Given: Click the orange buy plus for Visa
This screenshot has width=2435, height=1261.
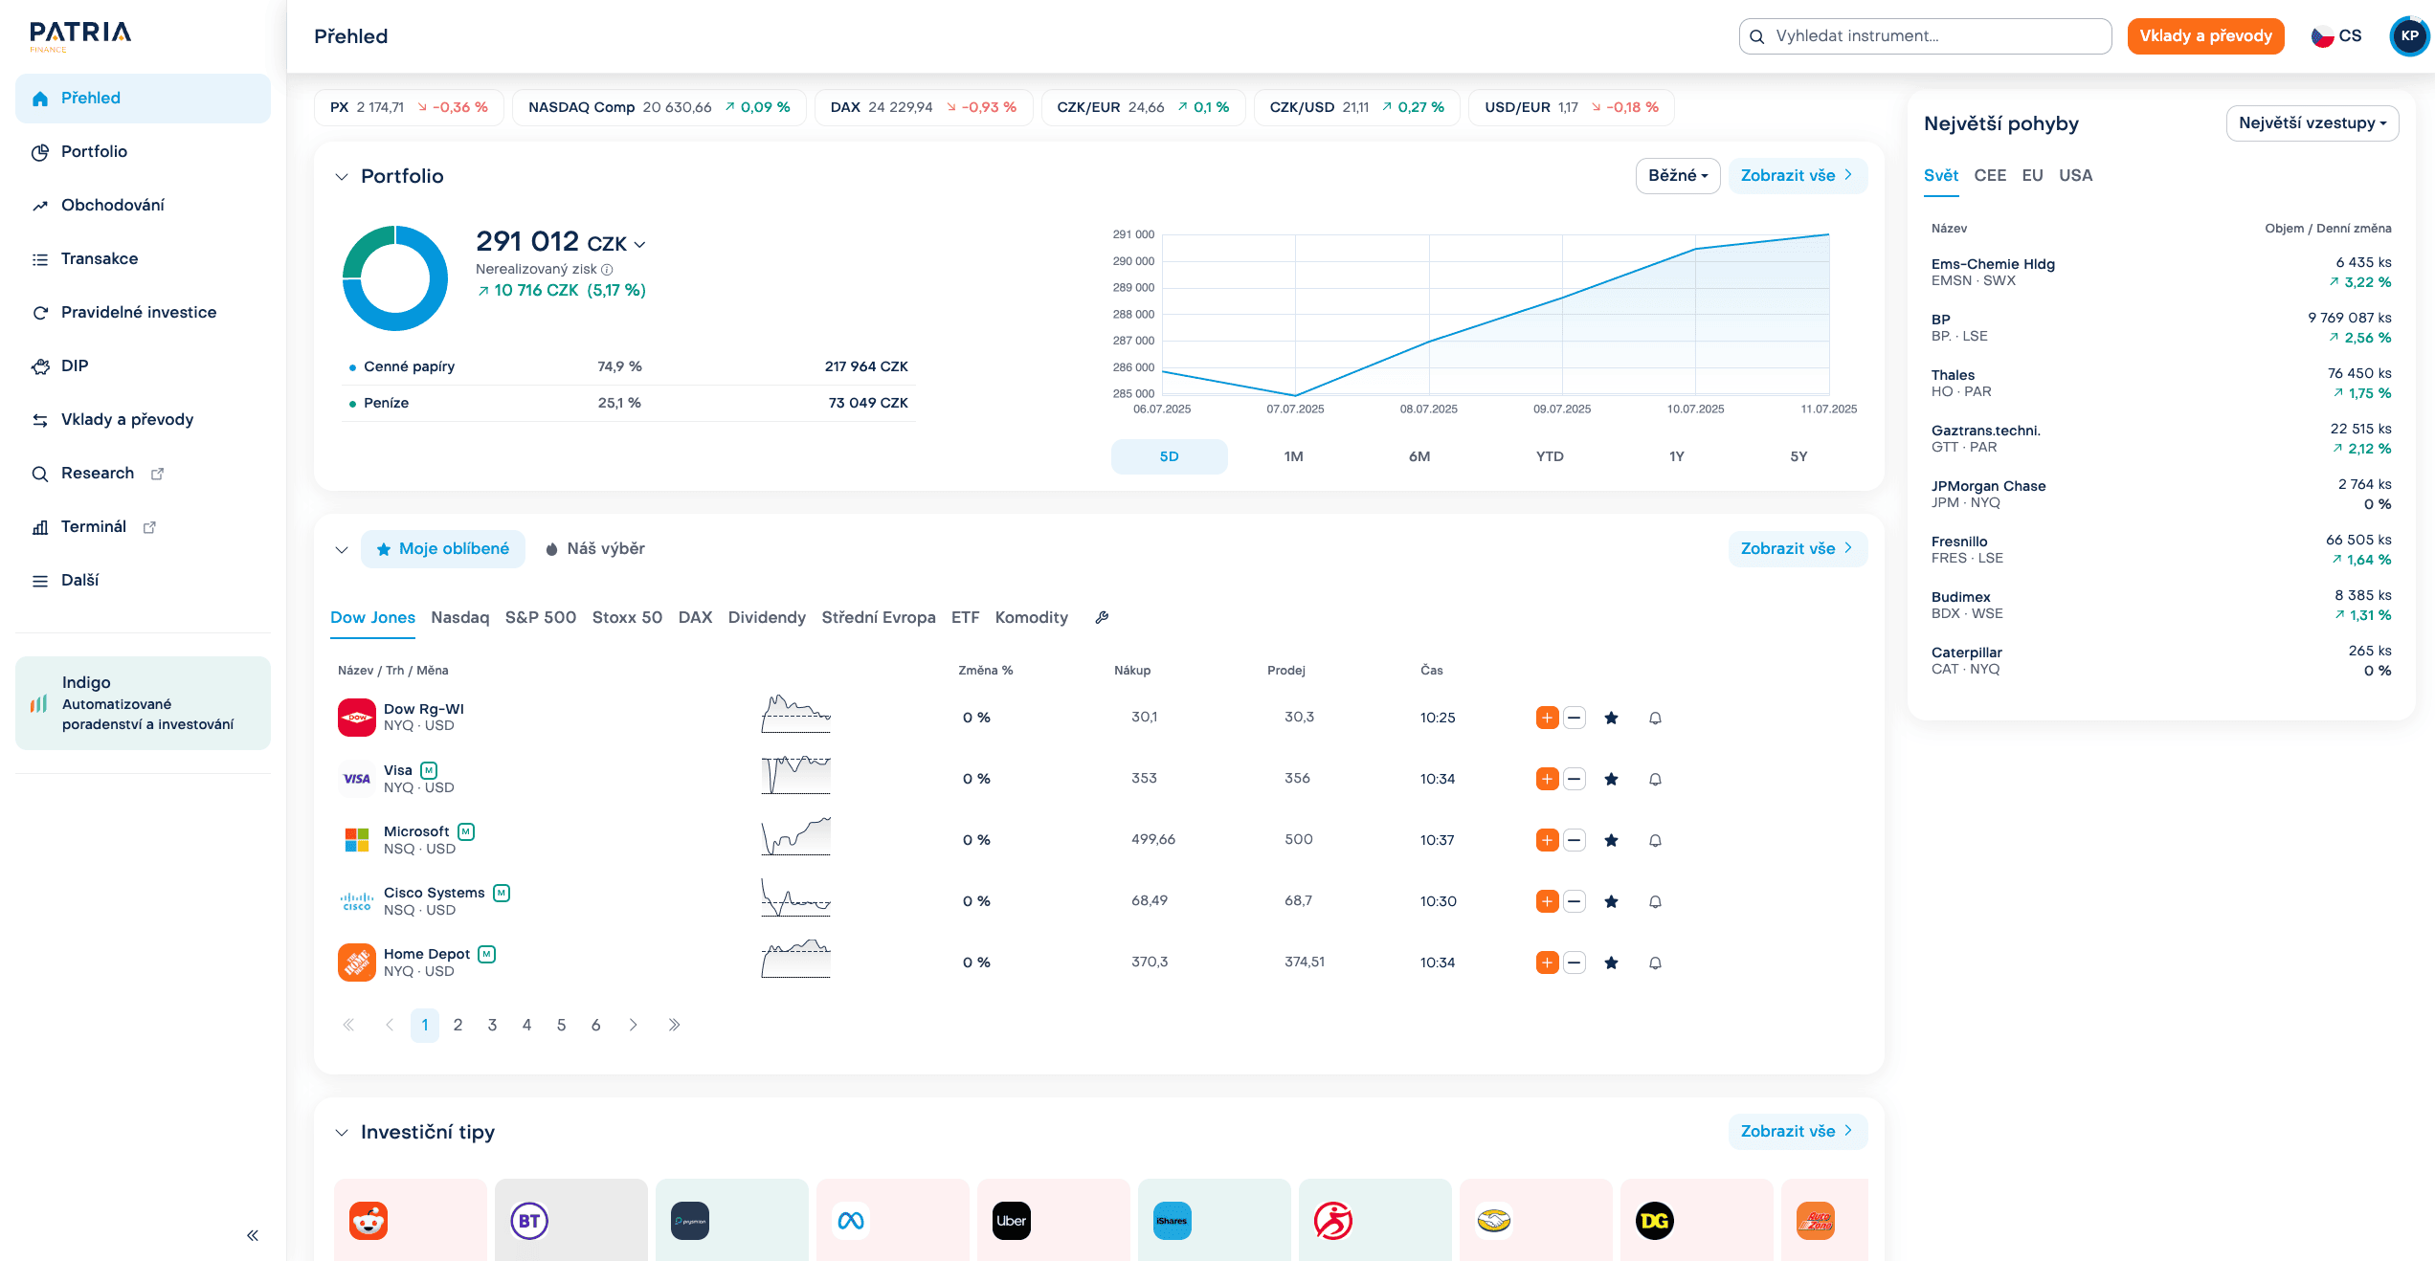Looking at the screenshot, I should pyautogui.click(x=1547, y=779).
